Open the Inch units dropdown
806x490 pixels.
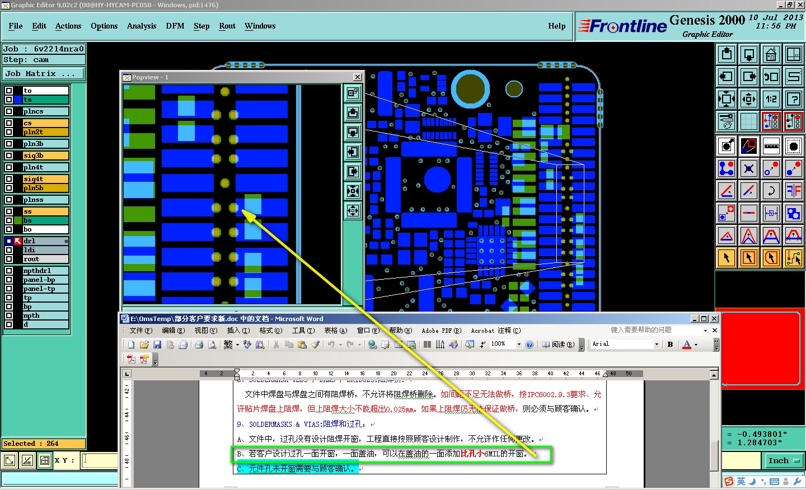coord(784,461)
